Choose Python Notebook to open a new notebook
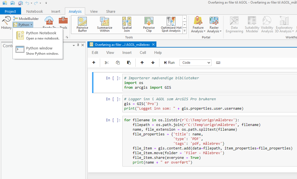 pos(38,35)
